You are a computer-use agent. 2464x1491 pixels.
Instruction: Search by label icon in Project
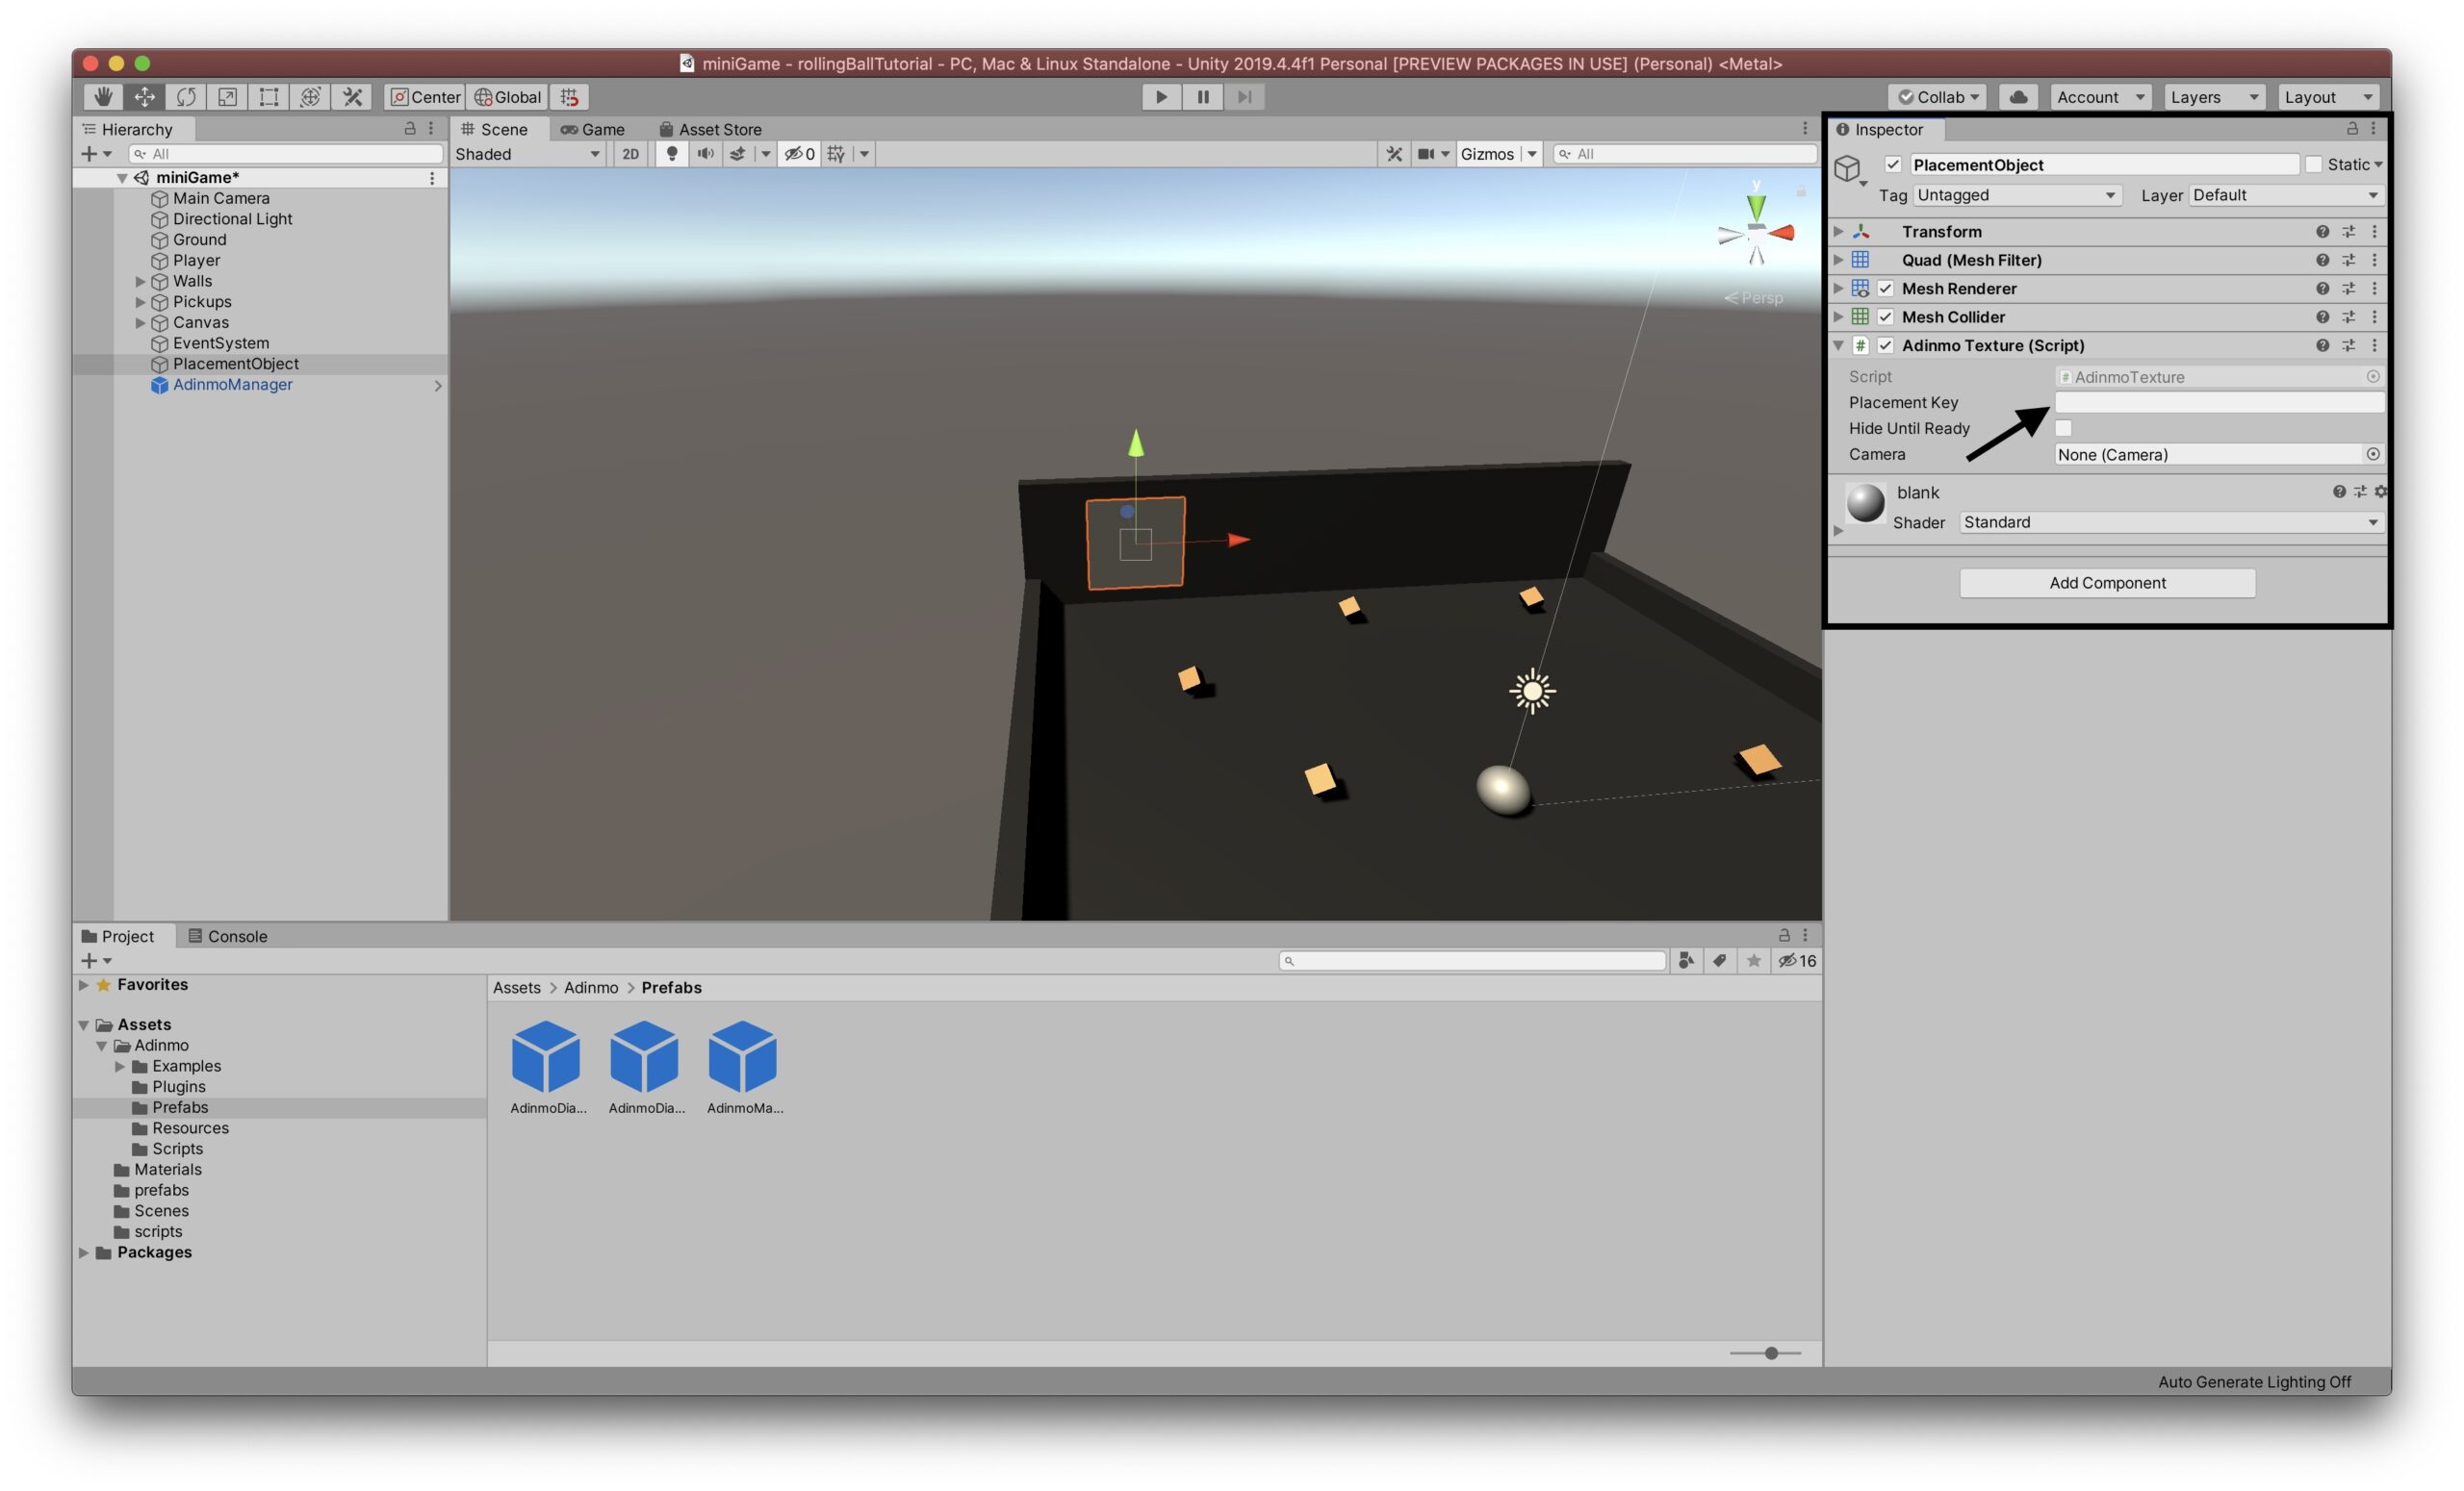tap(1720, 960)
